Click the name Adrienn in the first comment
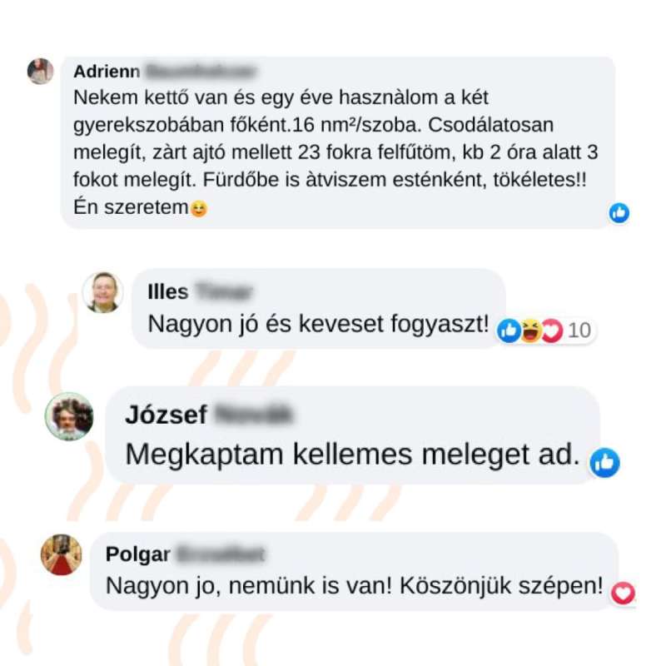 (x=107, y=72)
